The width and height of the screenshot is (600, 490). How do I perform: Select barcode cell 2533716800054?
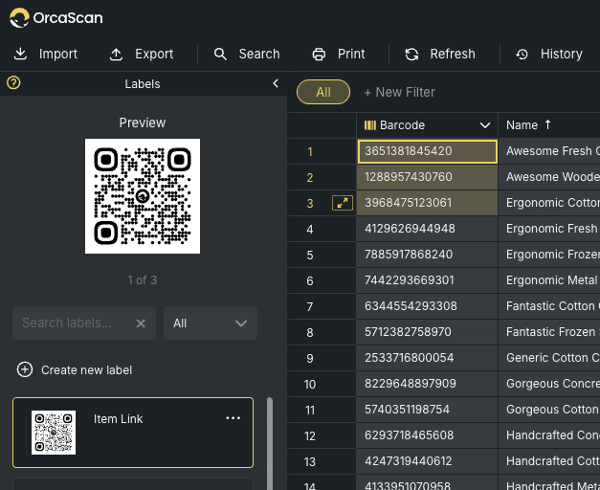click(427, 358)
